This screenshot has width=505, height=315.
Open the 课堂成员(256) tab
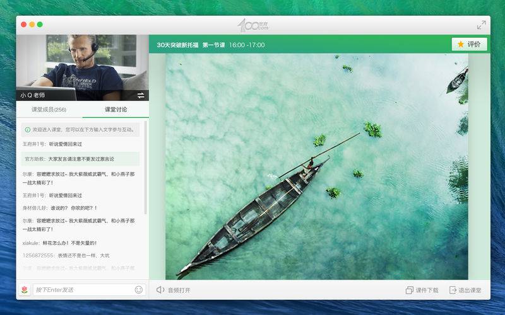click(x=49, y=110)
